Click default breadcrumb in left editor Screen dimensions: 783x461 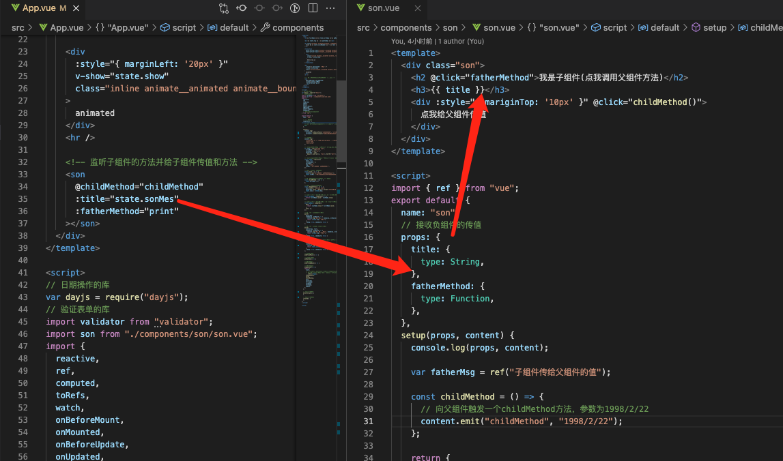pyautogui.click(x=228, y=27)
